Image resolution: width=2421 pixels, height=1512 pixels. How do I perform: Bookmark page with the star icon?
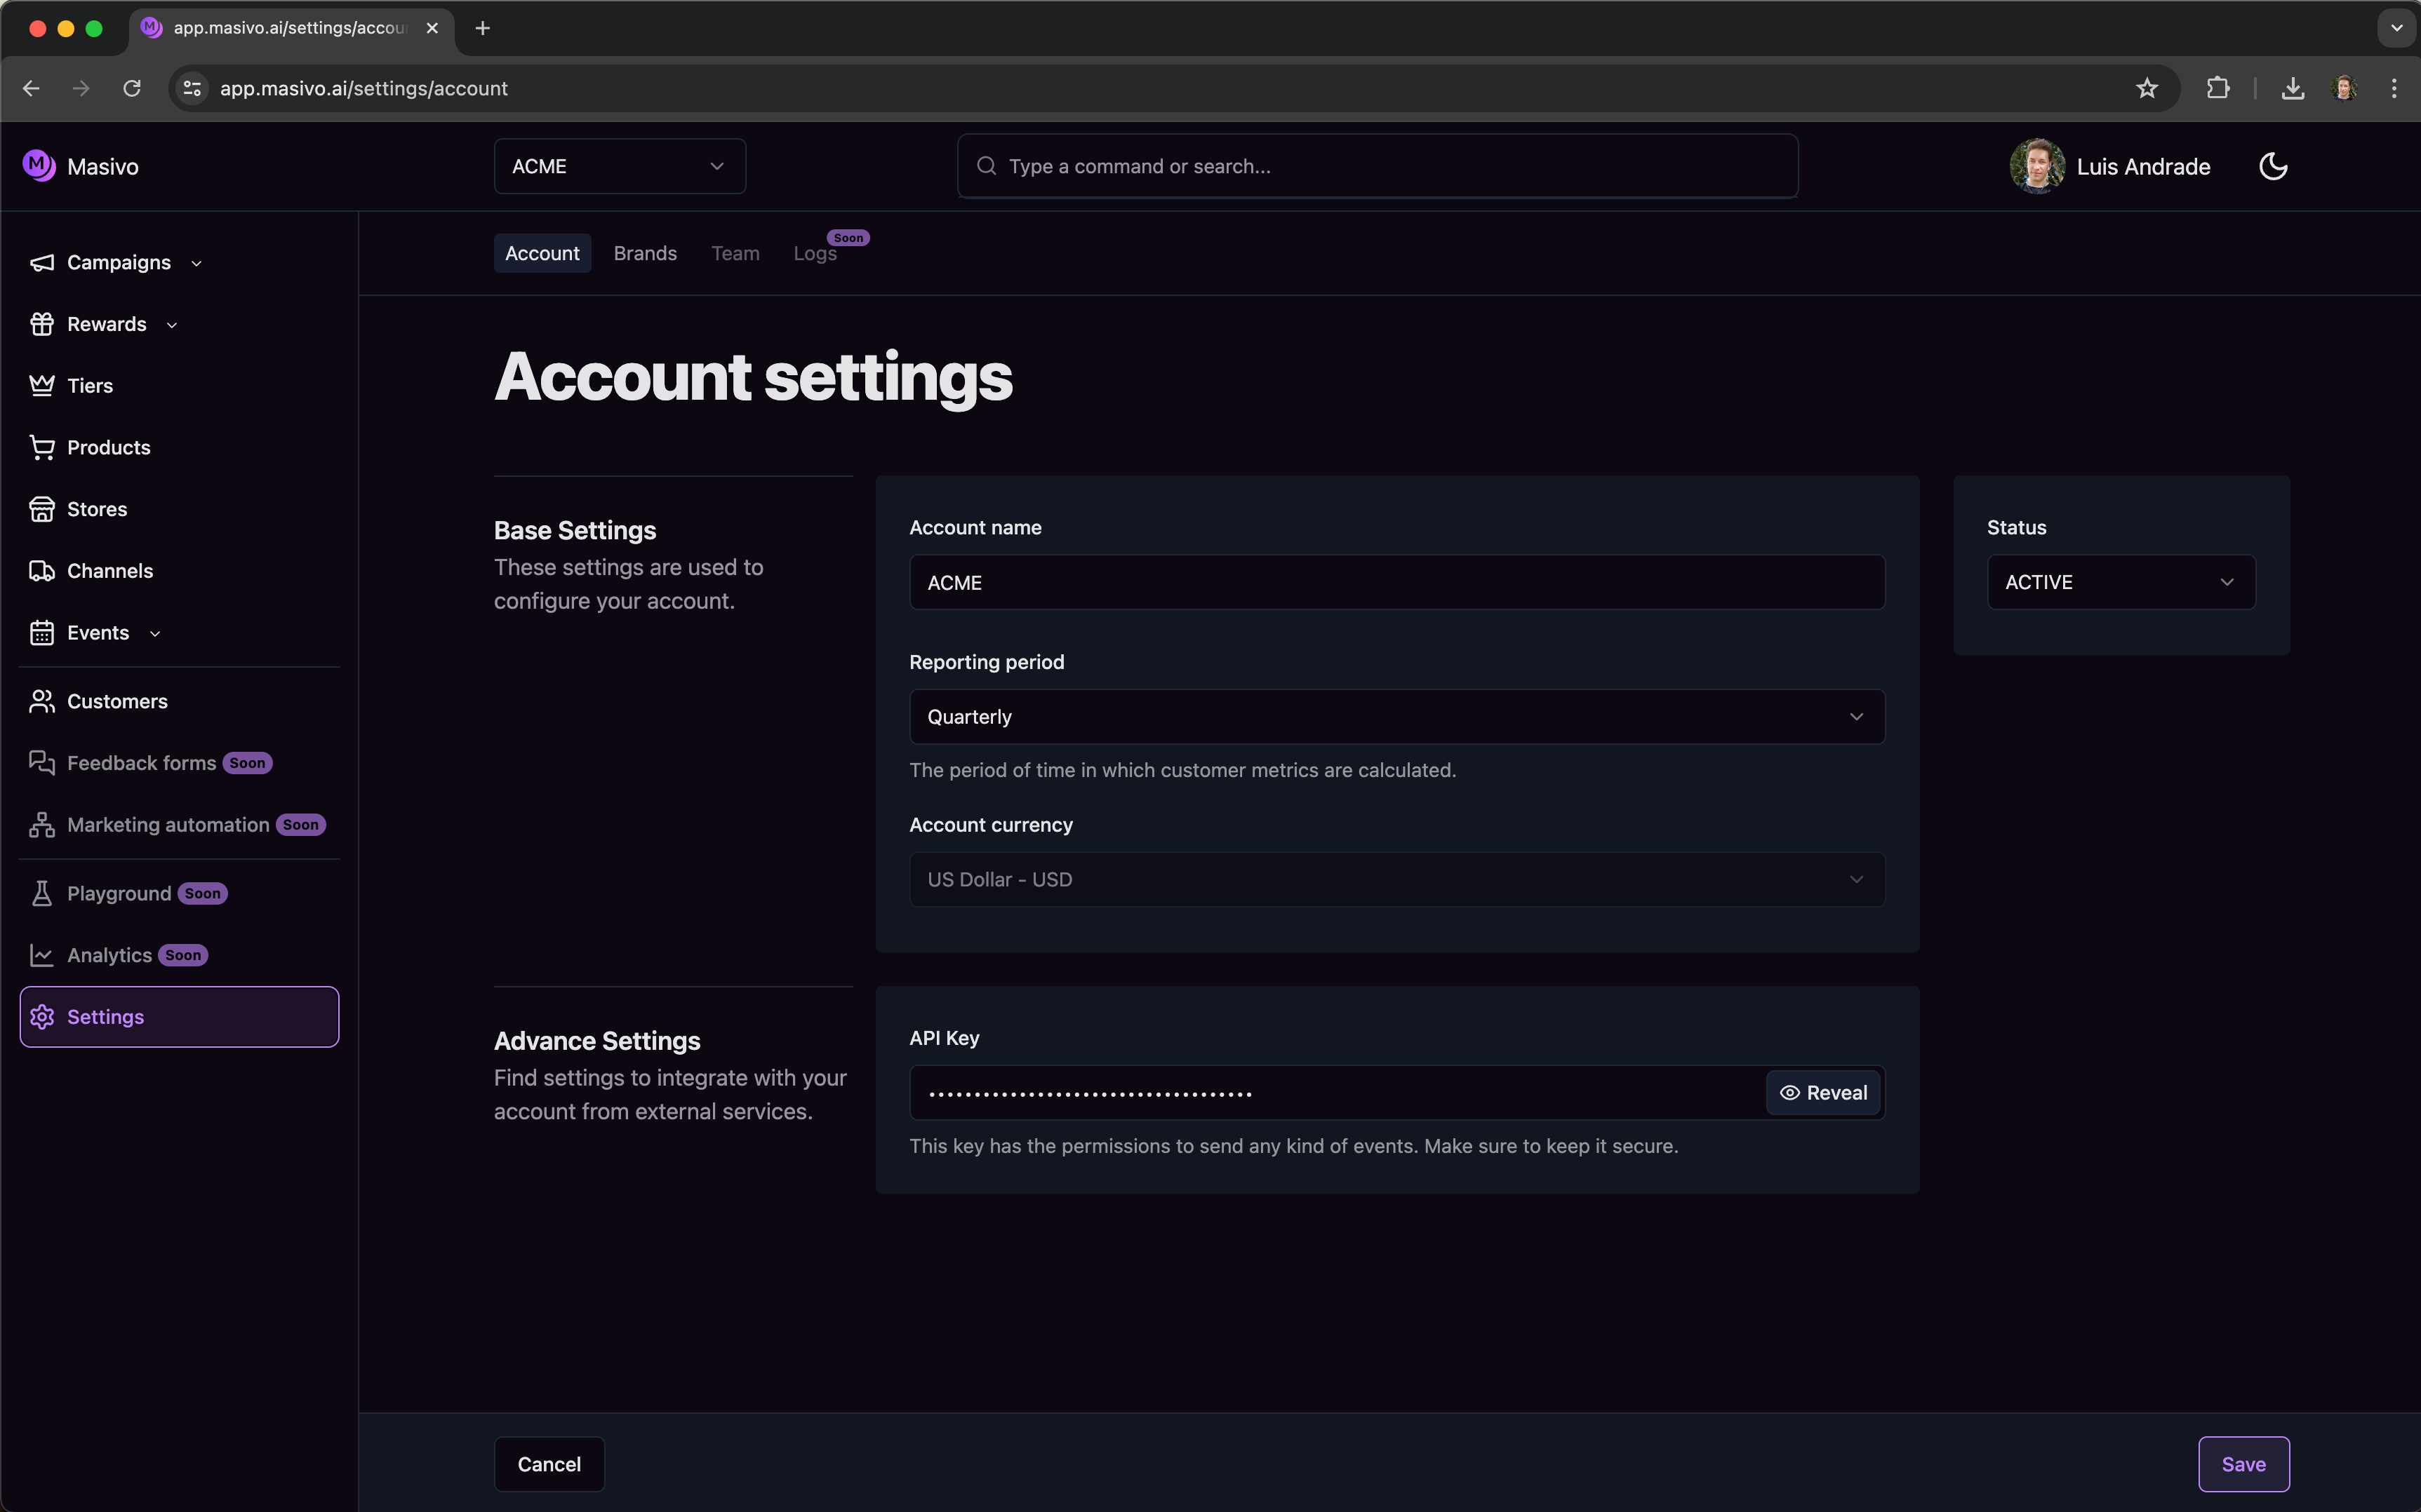2147,88
